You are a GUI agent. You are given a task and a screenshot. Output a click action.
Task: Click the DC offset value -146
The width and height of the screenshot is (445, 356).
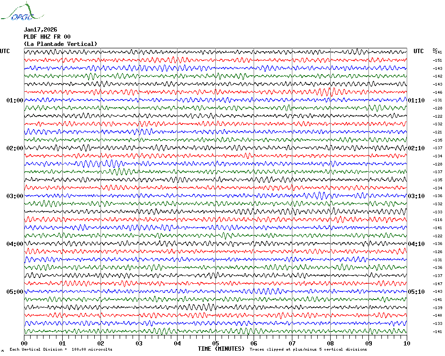pyautogui.click(x=437, y=92)
